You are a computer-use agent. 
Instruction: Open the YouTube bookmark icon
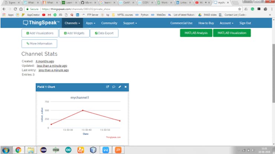44,15
